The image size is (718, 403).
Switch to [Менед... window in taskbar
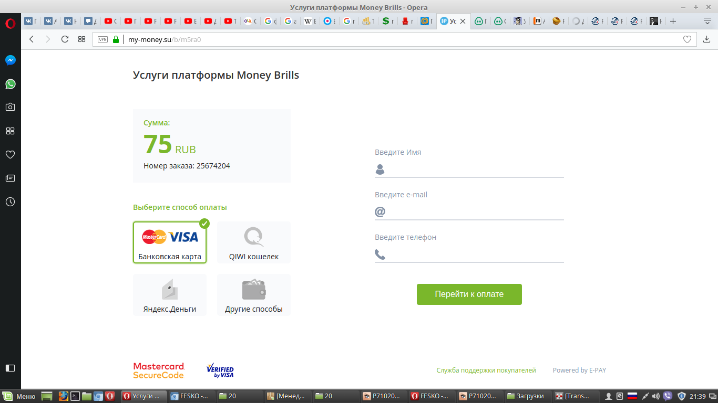(287, 396)
